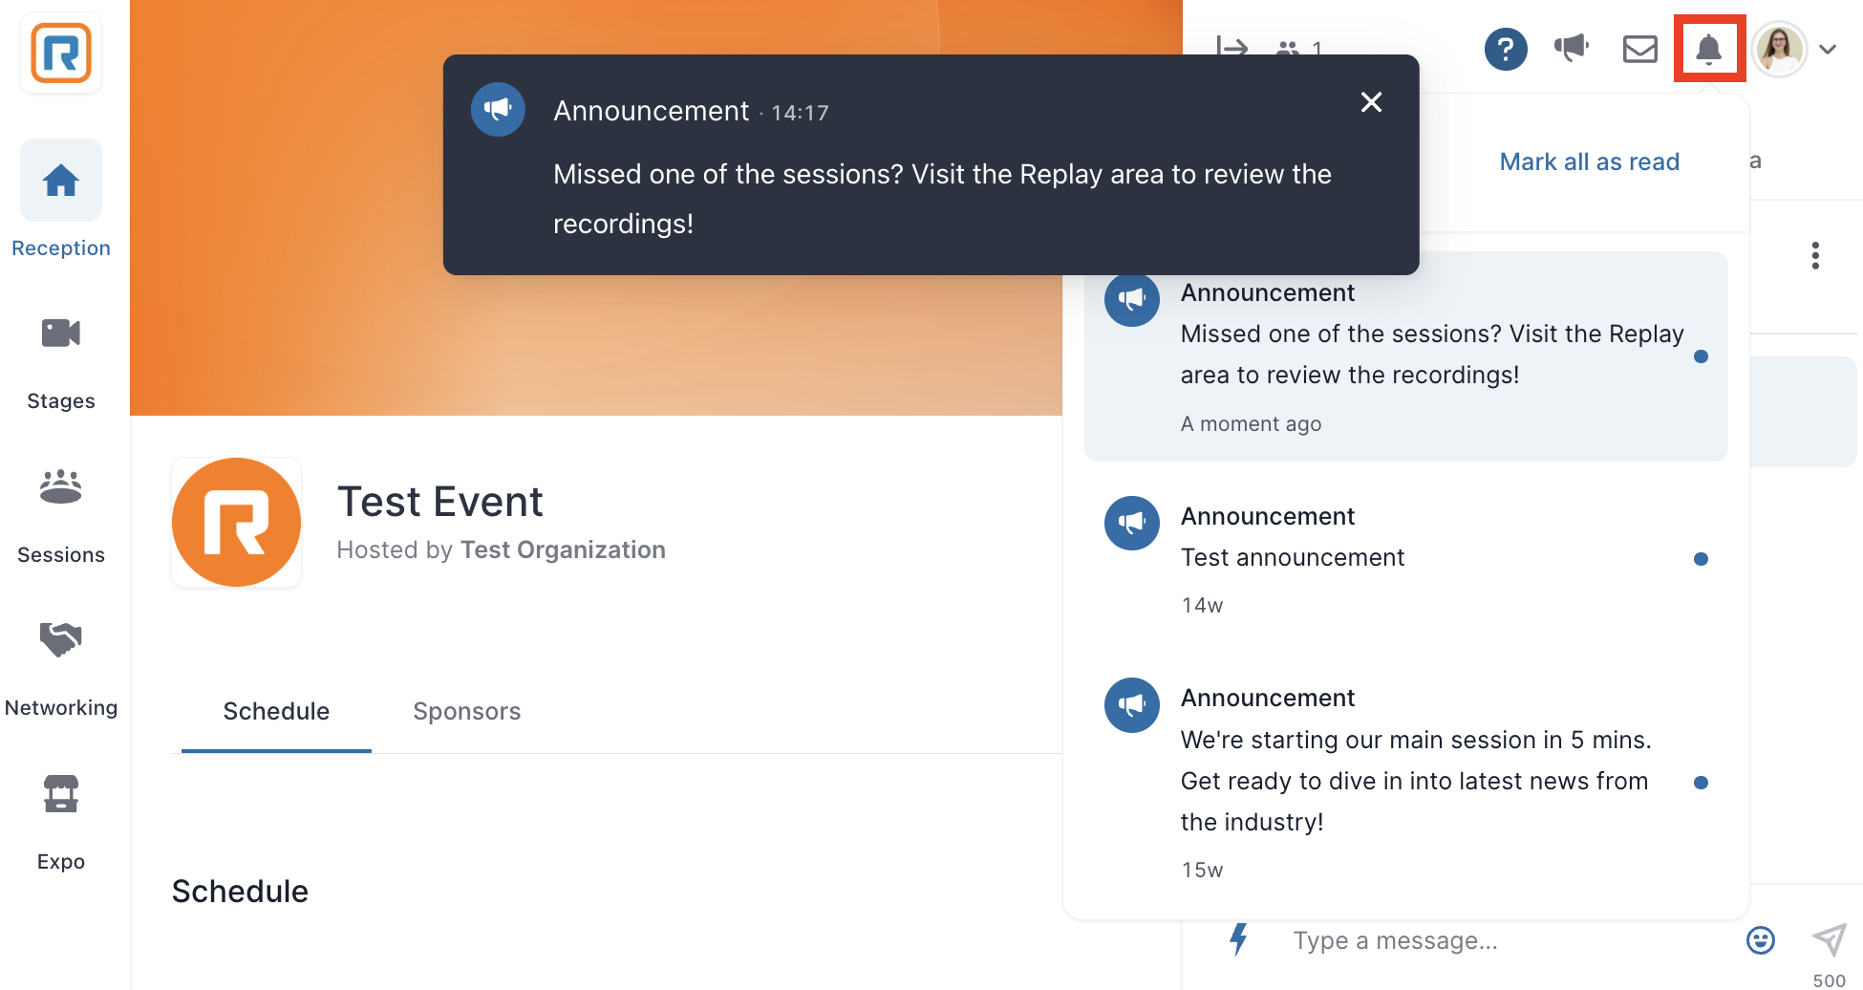This screenshot has height=990, width=1863.
Task: Click the Reception home icon
Action: point(61,180)
